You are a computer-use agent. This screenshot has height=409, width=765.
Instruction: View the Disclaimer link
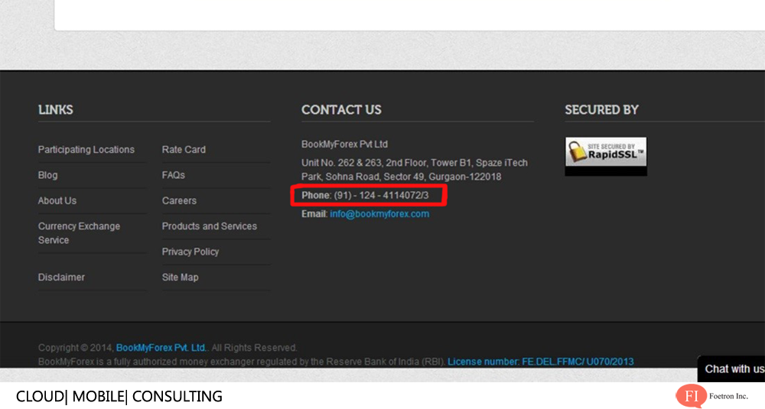(61, 277)
